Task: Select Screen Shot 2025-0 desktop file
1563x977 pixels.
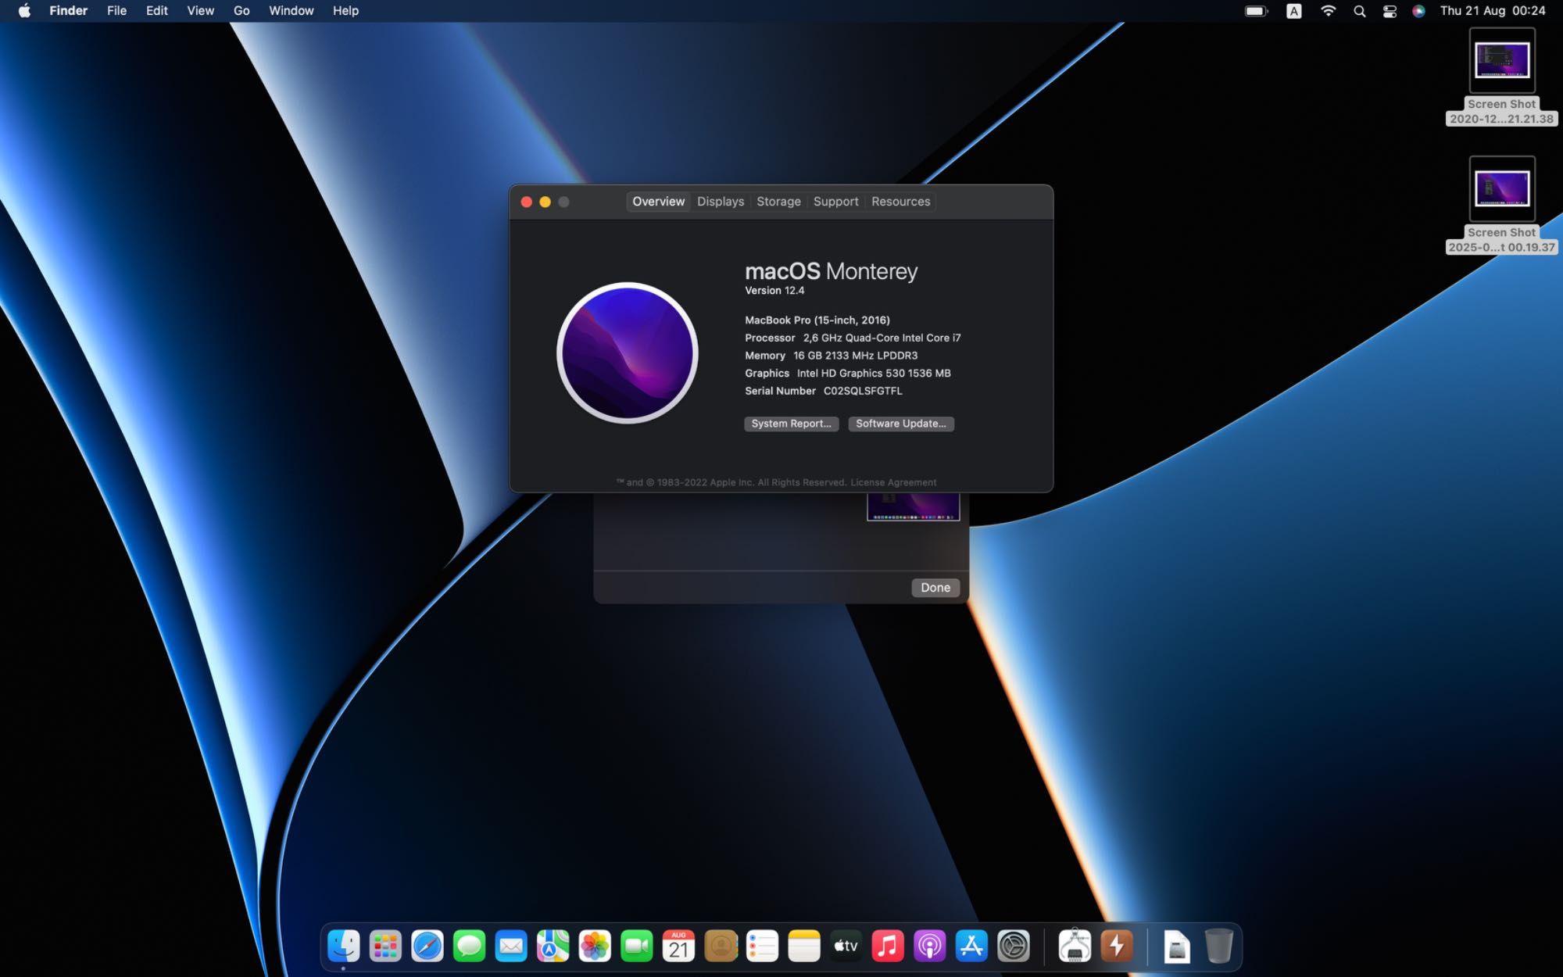Action: [x=1501, y=205]
